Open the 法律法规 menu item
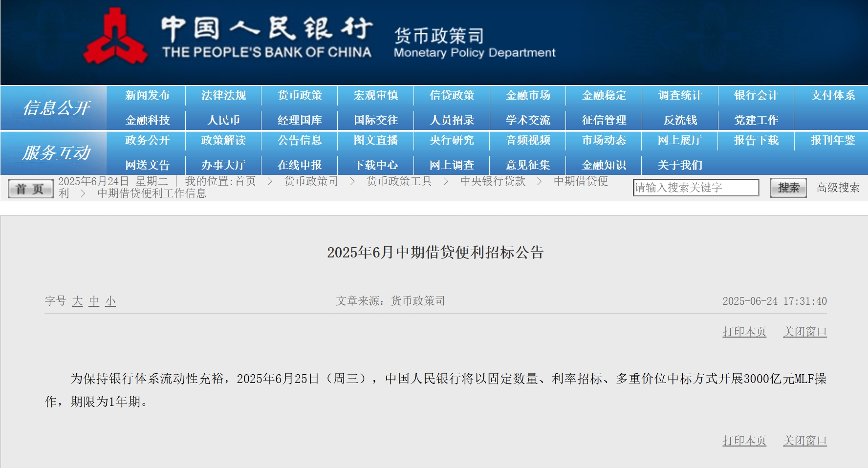This screenshot has height=468, width=868. (223, 95)
